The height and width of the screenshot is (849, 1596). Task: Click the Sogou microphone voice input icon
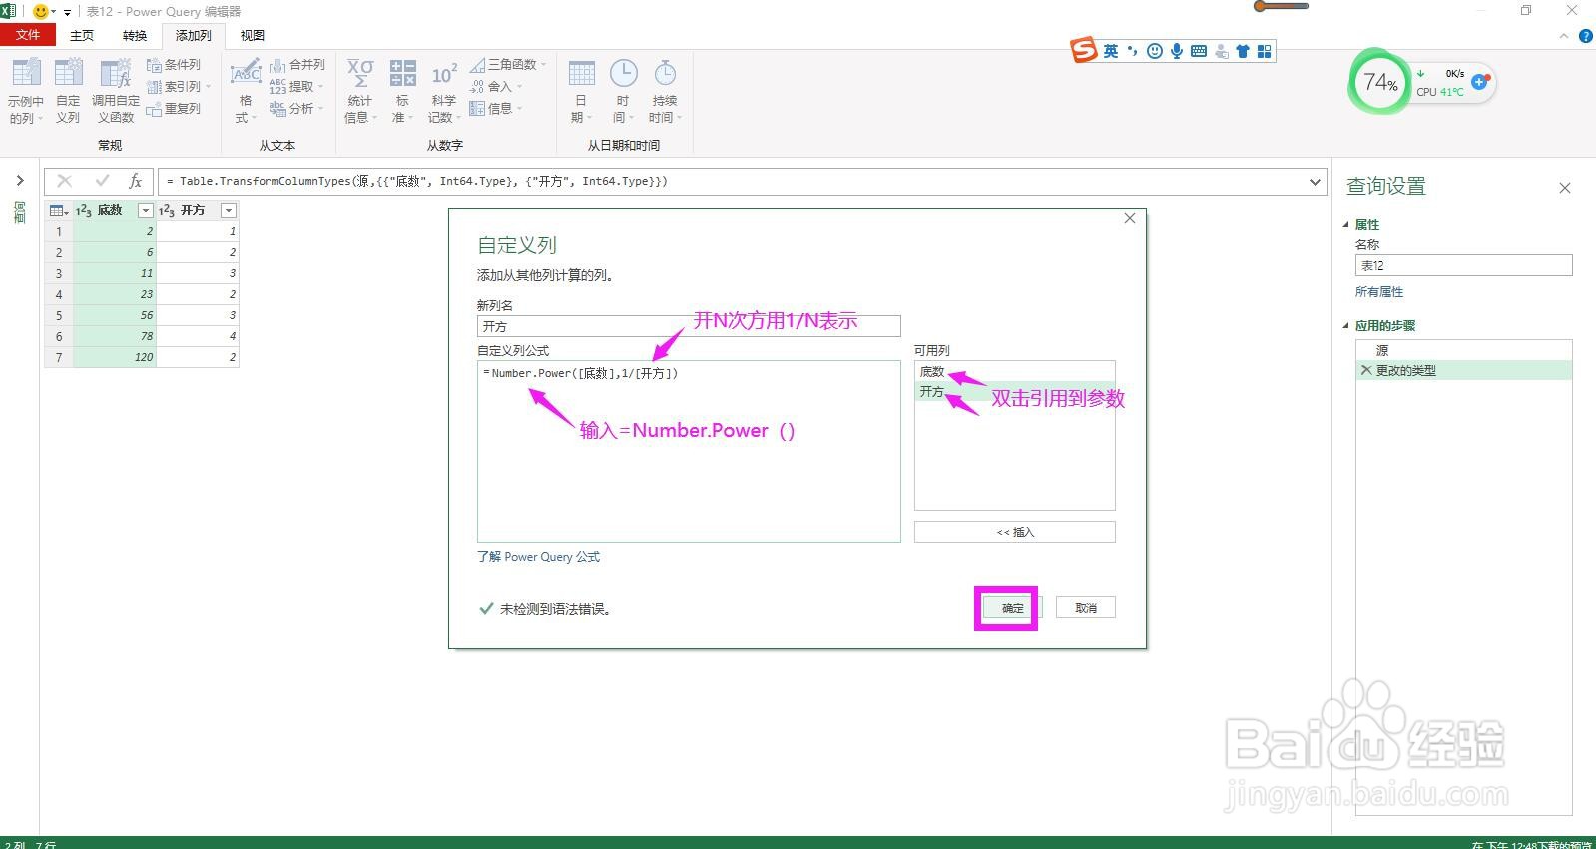click(x=1177, y=51)
